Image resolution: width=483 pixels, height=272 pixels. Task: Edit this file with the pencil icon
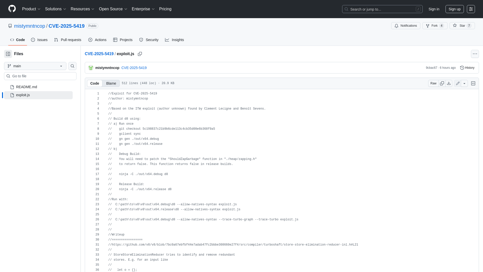click(x=458, y=83)
